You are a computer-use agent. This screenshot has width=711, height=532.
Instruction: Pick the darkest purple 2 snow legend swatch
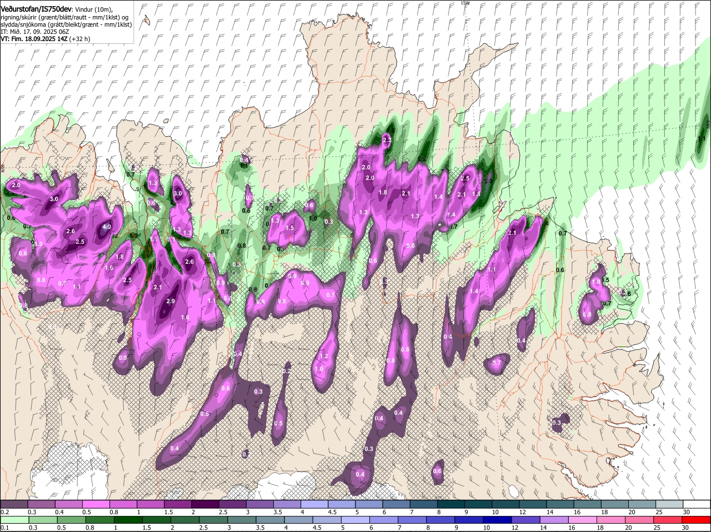(x=205, y=504)
